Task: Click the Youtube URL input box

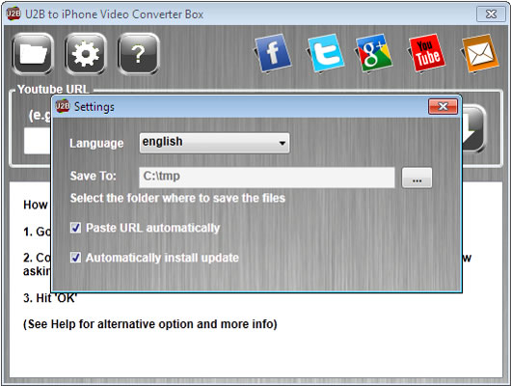Action: (x=38, y=141)
